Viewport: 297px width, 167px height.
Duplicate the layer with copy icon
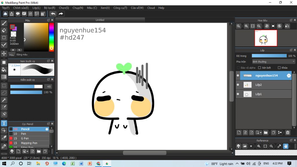274,132
